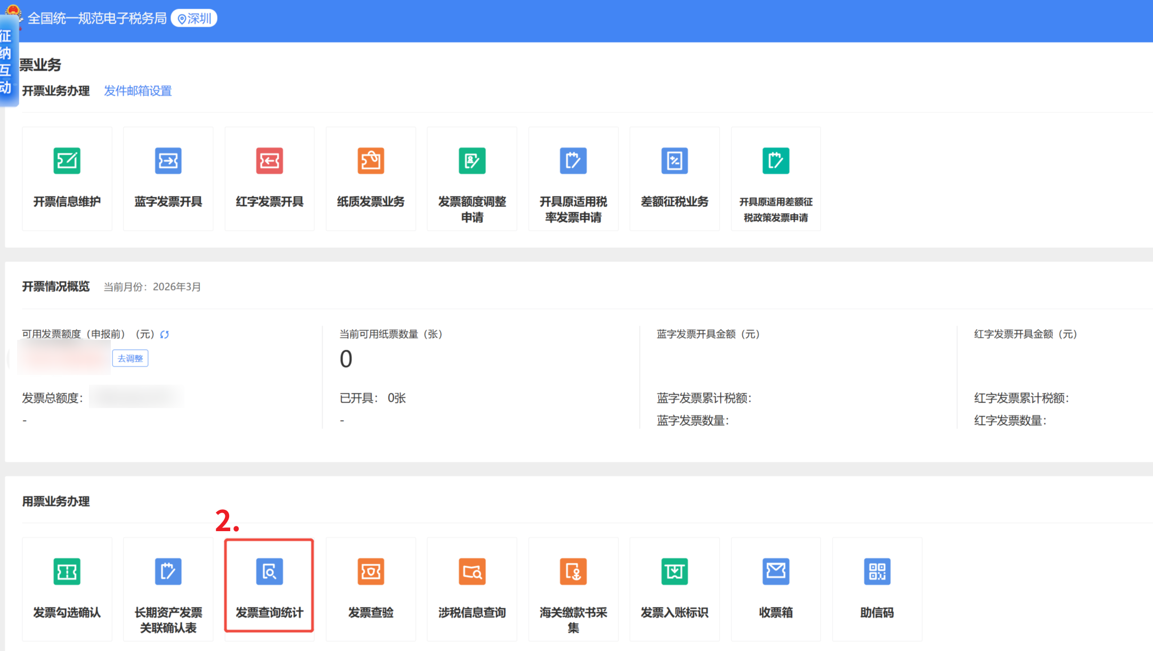Open 发件邮箱设置 link
The image size is (1153, 651).
[x=137, y=91]
